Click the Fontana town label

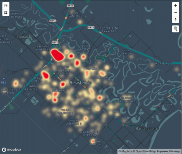click(23, 37)
